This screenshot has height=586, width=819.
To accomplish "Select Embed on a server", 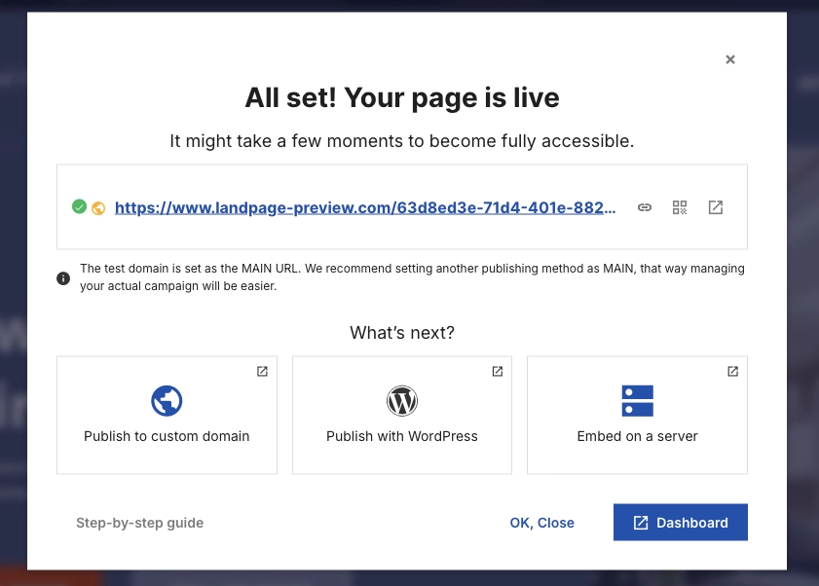I will point(637,436).
